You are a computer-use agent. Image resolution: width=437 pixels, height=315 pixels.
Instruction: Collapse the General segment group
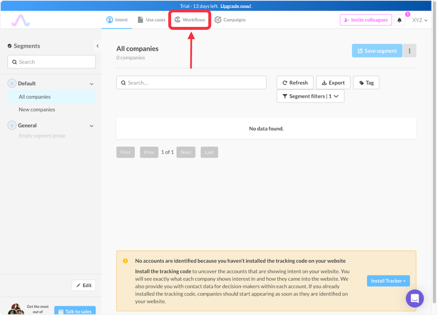91,126
